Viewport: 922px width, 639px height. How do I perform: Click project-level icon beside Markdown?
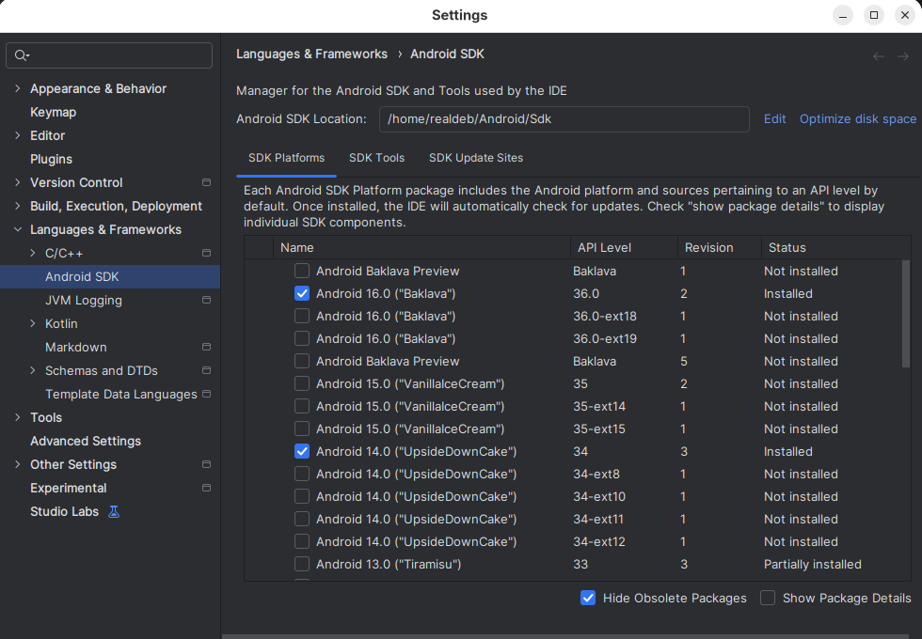tap(206, 347)
